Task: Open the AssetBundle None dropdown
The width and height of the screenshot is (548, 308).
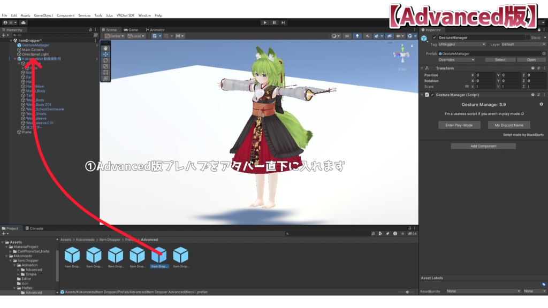Action: coord(483,291)
